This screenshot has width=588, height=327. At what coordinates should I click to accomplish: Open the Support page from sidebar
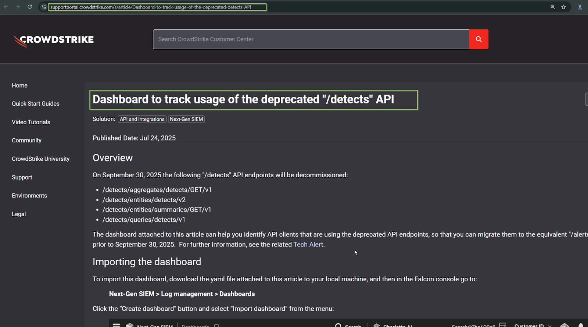(22, 177)
